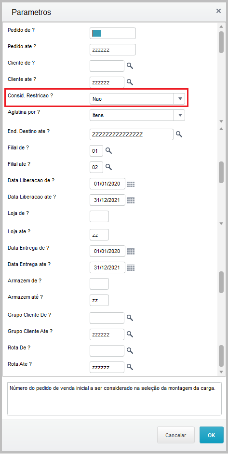Close the Parametros dialog
Screen dimensions: 228x454
click(x=218, y=11)
